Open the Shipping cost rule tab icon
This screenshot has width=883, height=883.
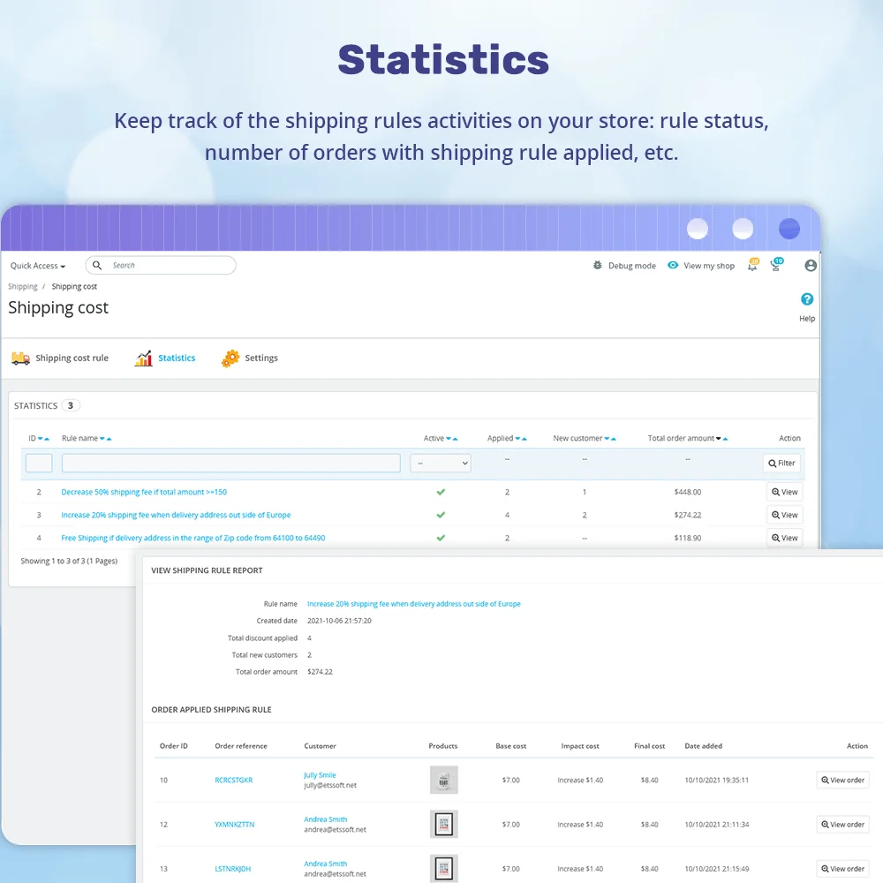tap(20, 358)
